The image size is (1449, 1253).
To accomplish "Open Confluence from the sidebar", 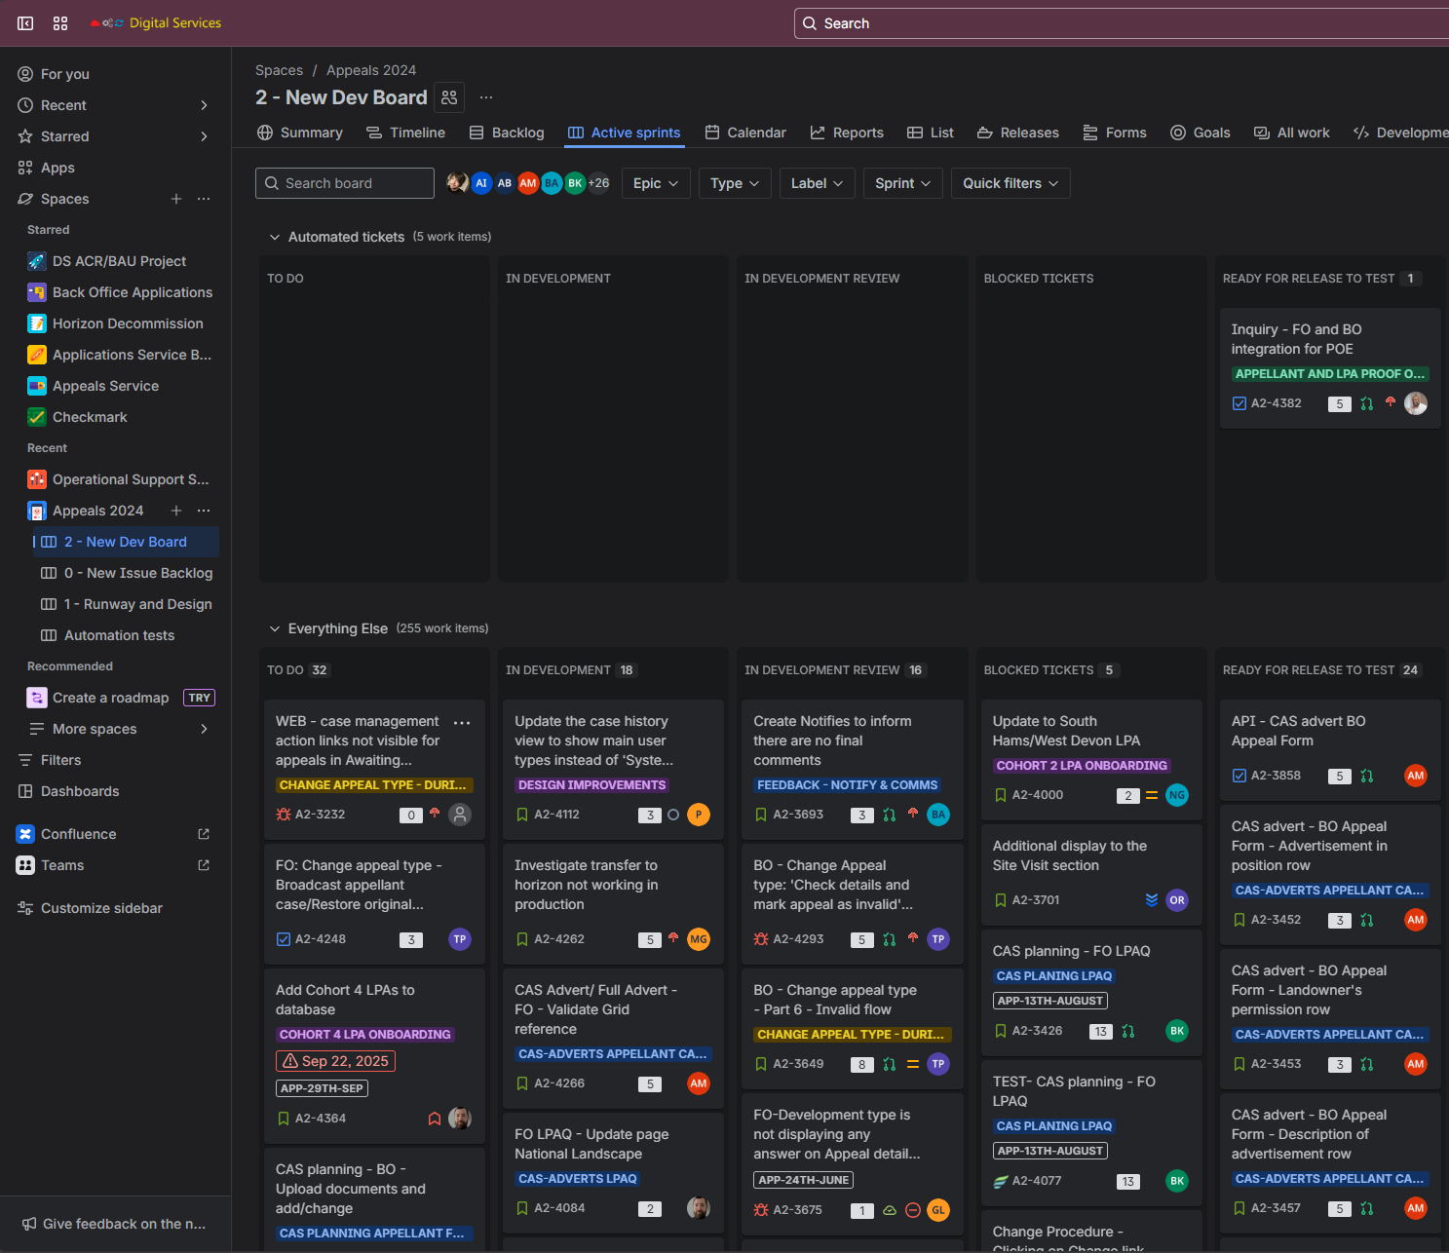I will (78, 834).
